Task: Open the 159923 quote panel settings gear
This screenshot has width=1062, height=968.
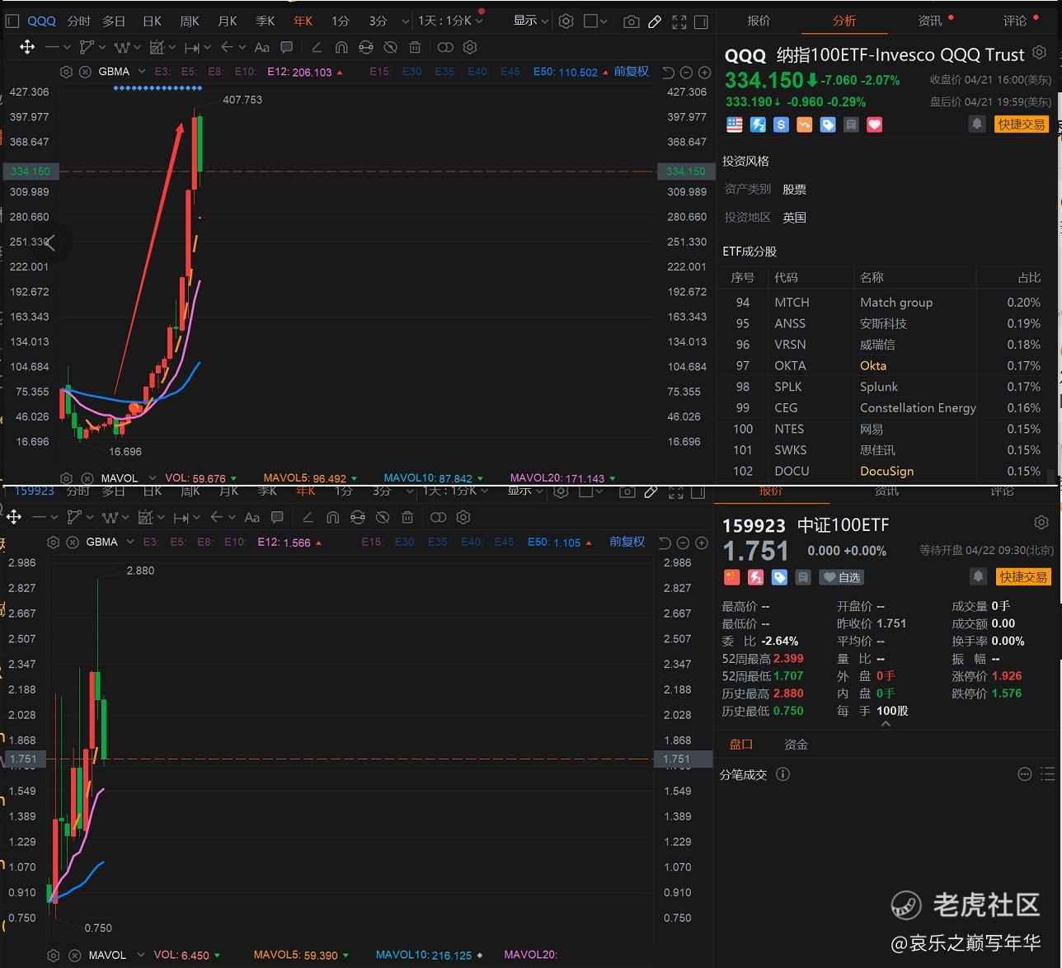Action: coord(1041,523)
